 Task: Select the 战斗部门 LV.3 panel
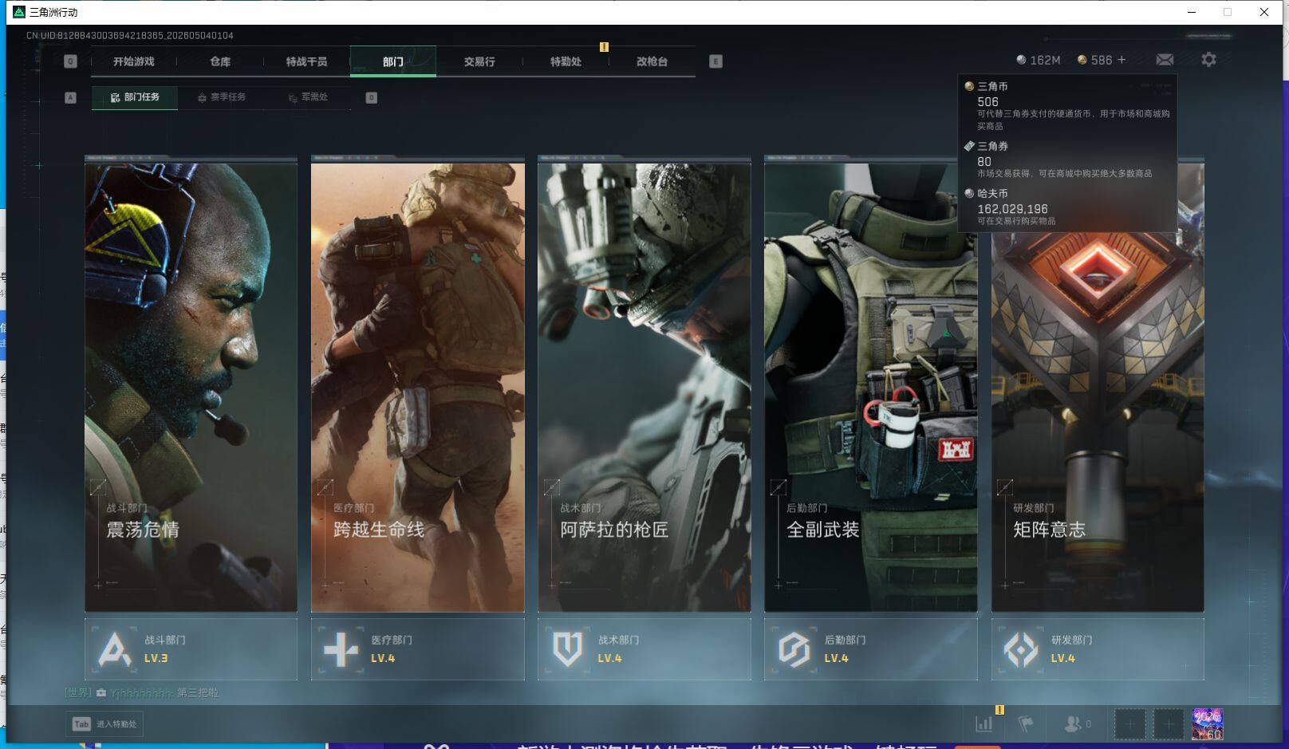[x=191, y=649]
